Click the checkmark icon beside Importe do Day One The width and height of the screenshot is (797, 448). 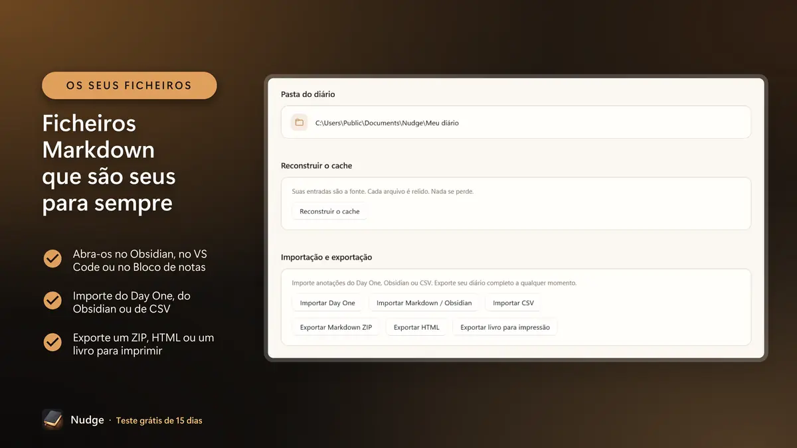(x=52, y=301)
